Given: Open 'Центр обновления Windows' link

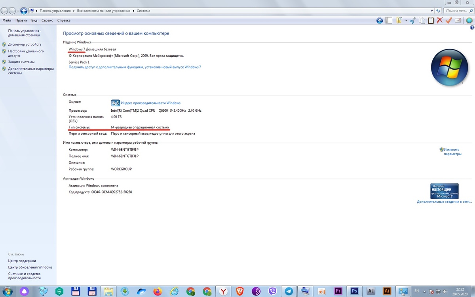Looking at the screenshot, I should [30, 267].
